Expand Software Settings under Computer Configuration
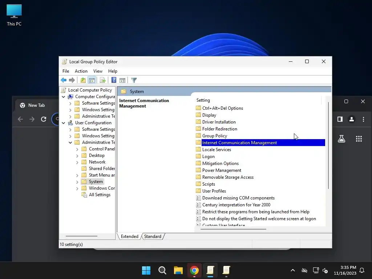The width and height of the screenshot is (372, 279). coord(70,104)
